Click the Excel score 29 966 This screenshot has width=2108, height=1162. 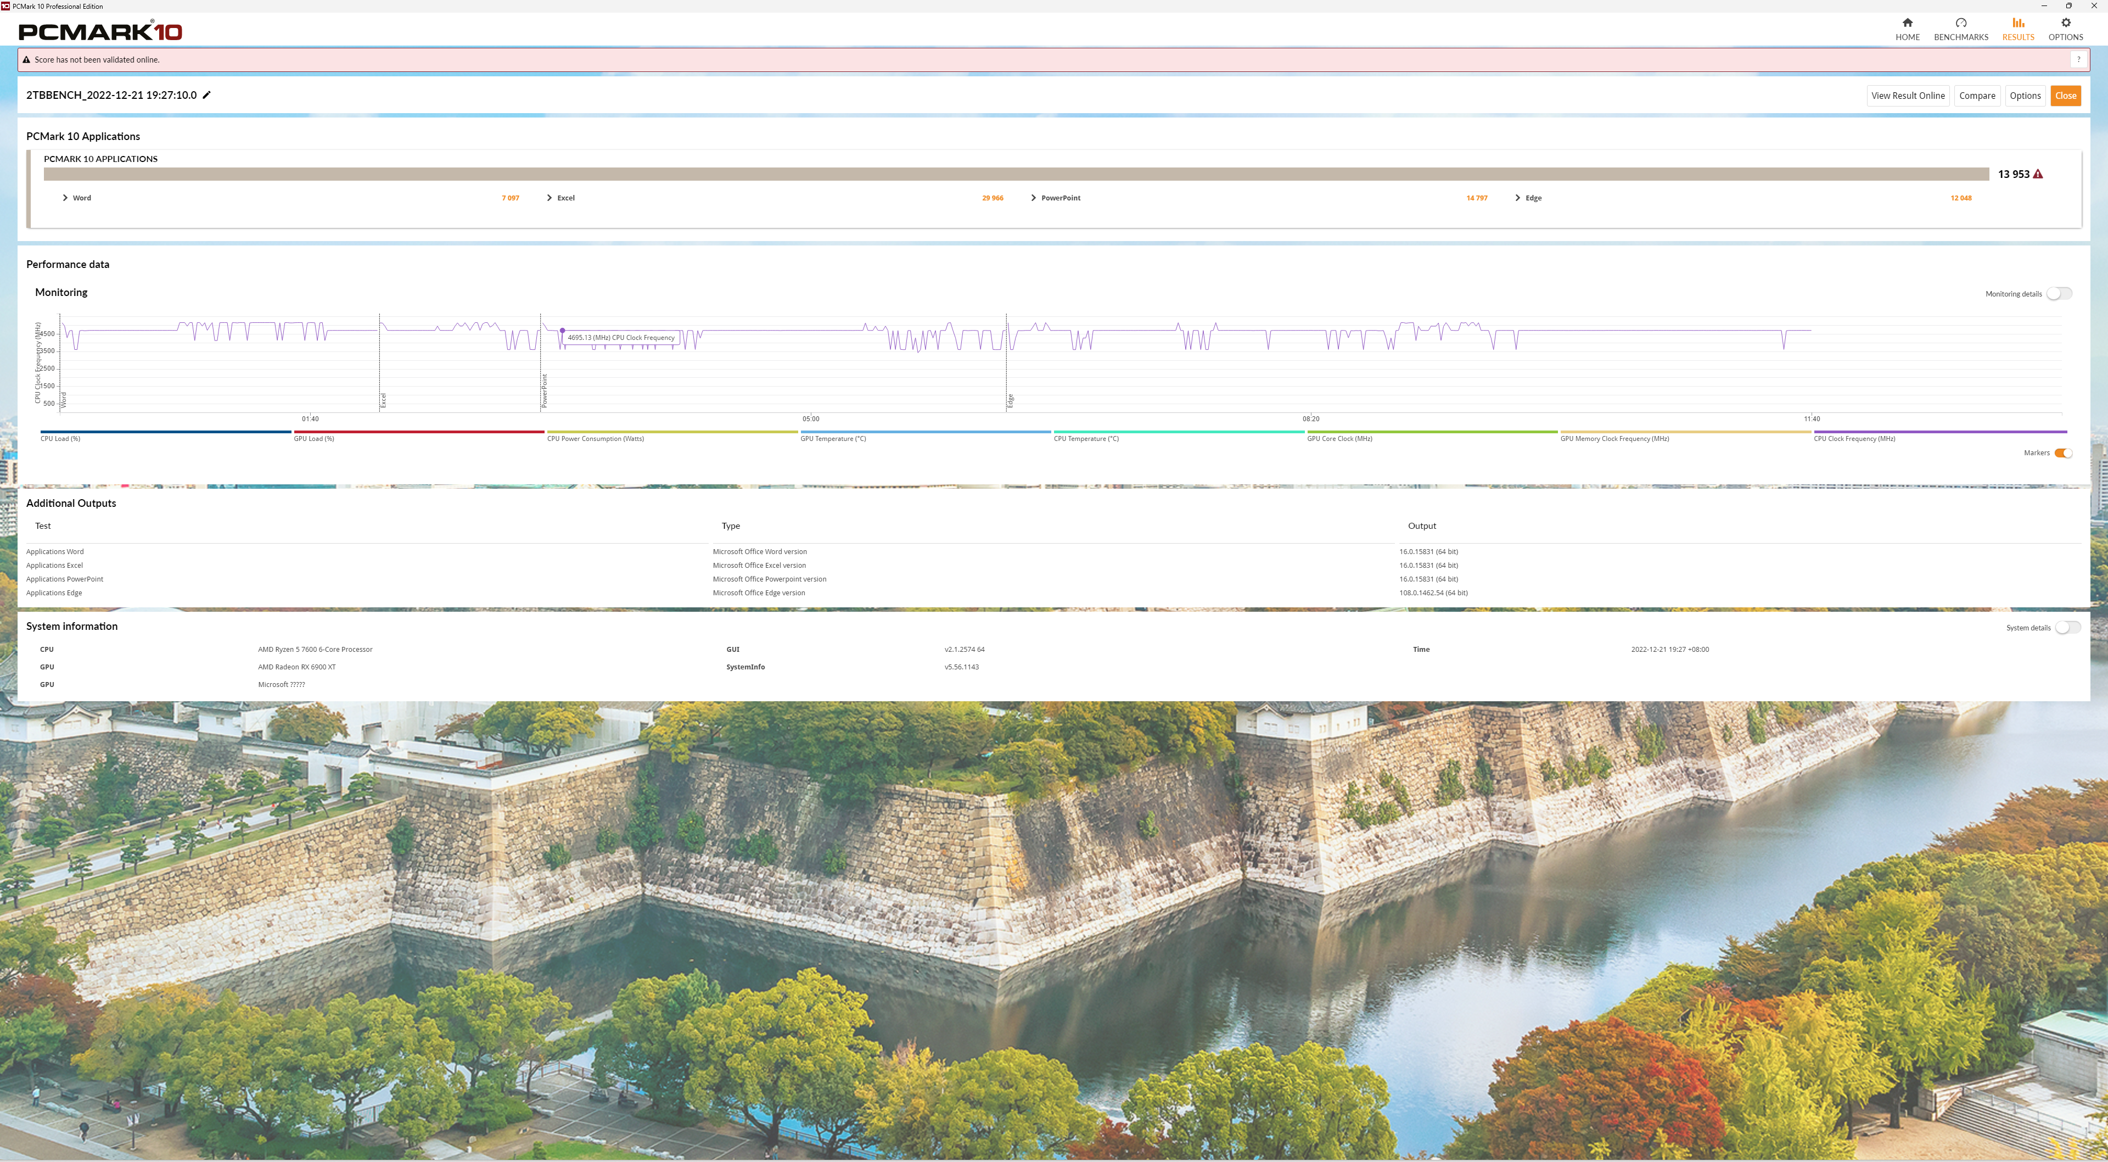993,198
